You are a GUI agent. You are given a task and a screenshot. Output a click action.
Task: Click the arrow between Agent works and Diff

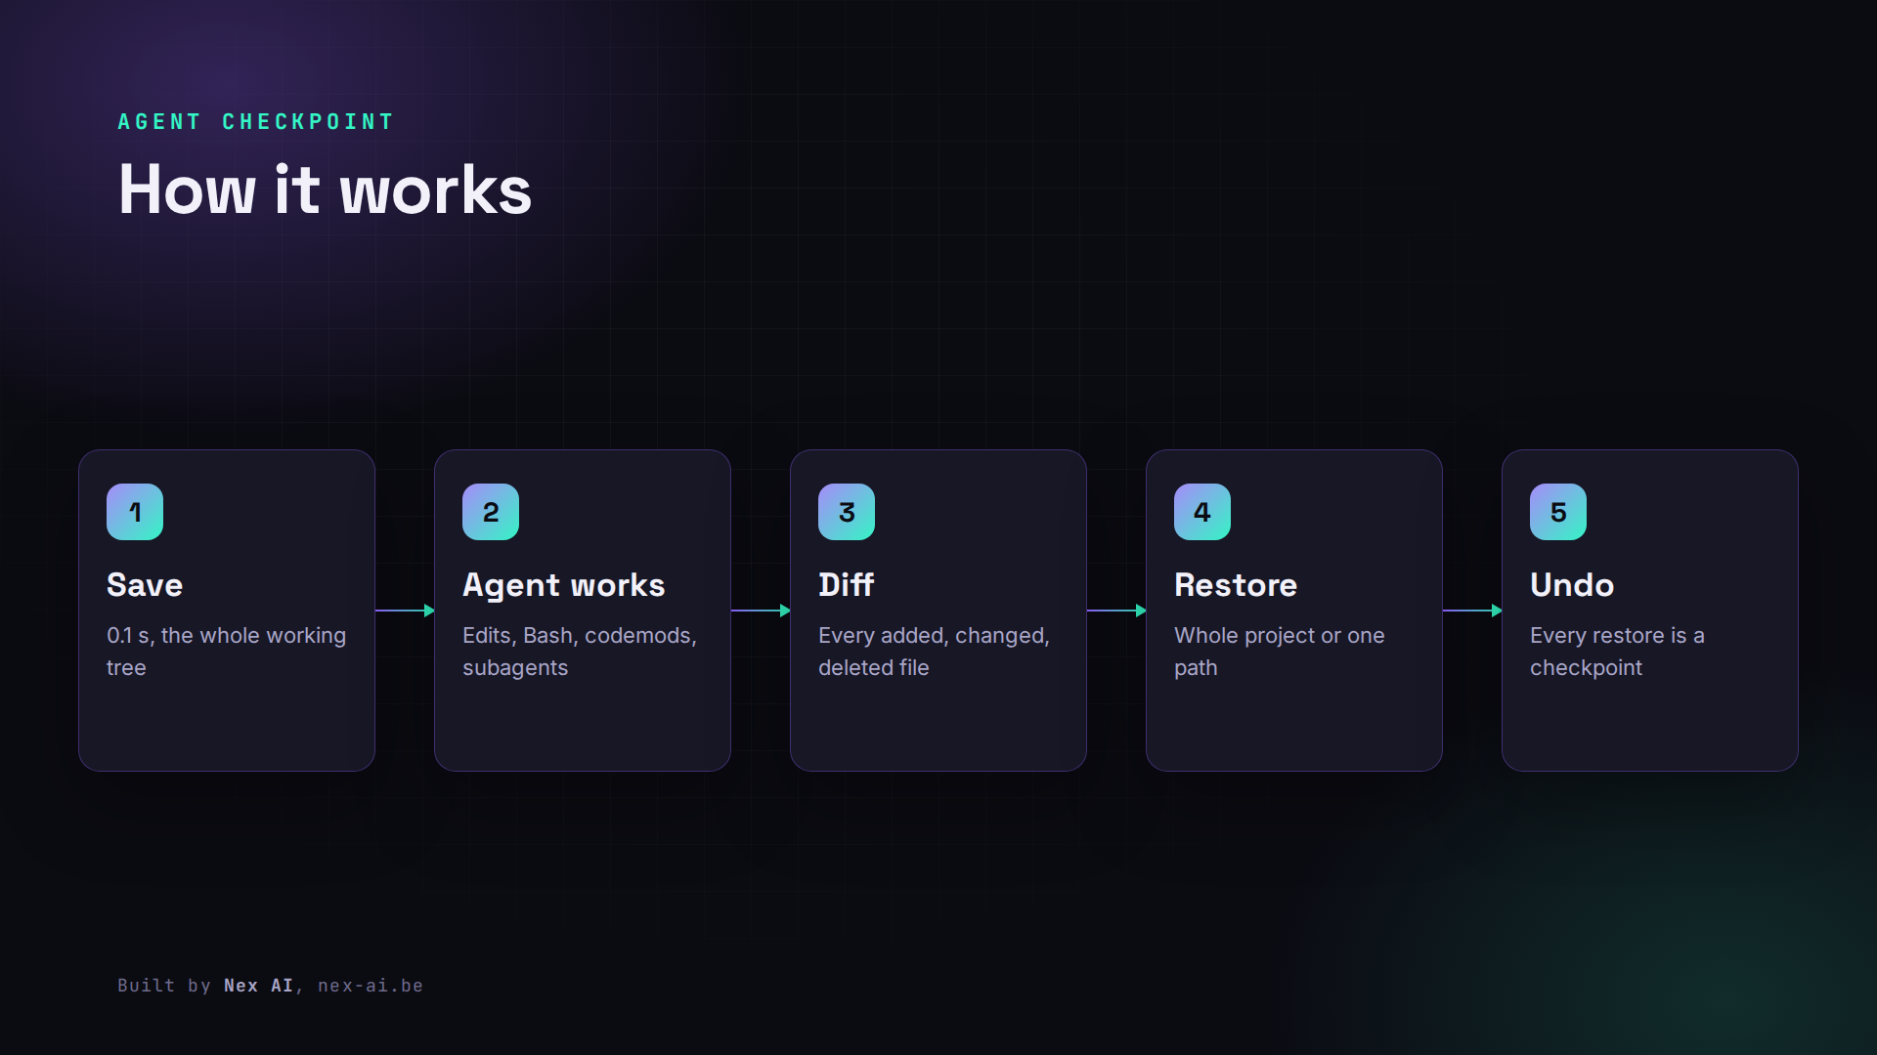point(761,611)
